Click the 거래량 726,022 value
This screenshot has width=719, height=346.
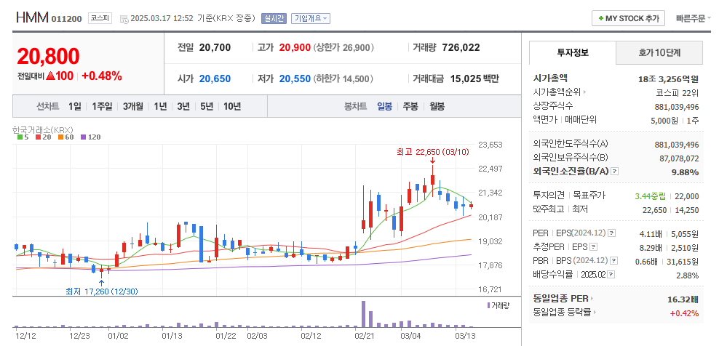point(461,48)
